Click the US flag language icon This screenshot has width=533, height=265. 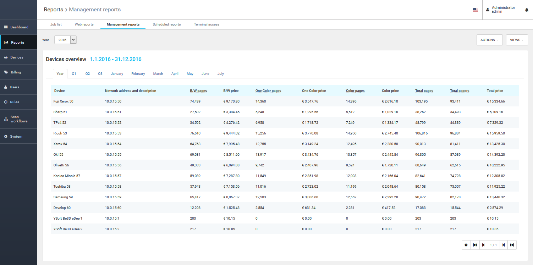(475, 10)
